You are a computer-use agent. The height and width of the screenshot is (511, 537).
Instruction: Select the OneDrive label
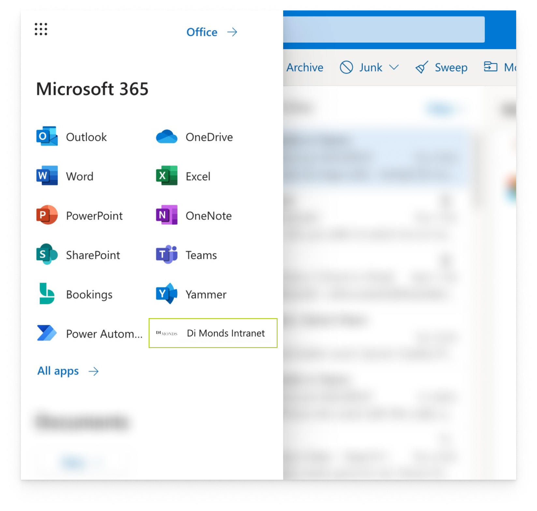pos(209,137)
